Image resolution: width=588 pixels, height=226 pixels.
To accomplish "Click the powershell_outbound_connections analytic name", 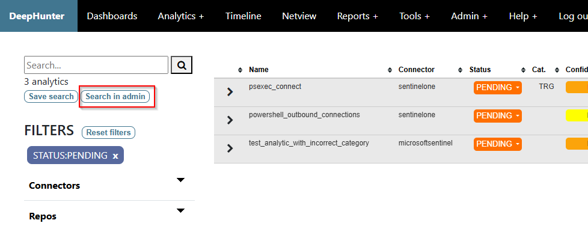I will point(304,115).
